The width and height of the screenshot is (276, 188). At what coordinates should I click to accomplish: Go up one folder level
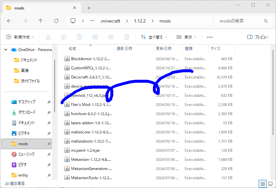[41, 21]
